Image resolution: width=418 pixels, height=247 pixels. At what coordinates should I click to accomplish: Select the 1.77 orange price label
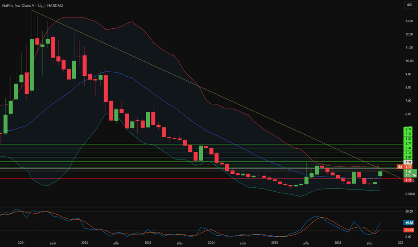409,167
